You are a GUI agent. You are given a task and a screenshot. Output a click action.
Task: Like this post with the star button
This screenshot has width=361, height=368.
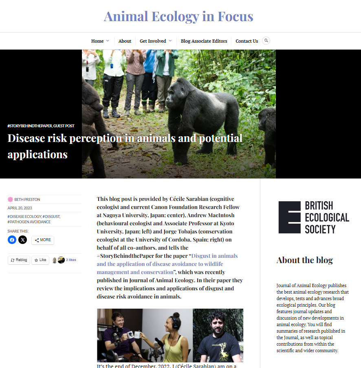40,260
